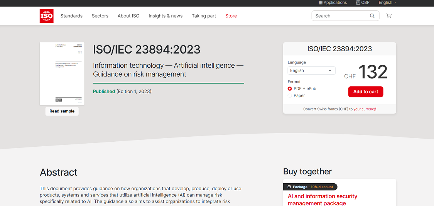Click the search magnifier icon
Viewport: 434px width, 206px height.
tap(372, 16)
